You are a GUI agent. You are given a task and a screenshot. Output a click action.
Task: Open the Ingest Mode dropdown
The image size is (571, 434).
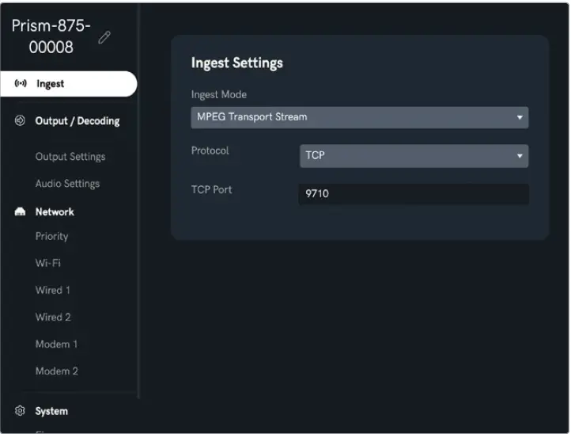359,117
